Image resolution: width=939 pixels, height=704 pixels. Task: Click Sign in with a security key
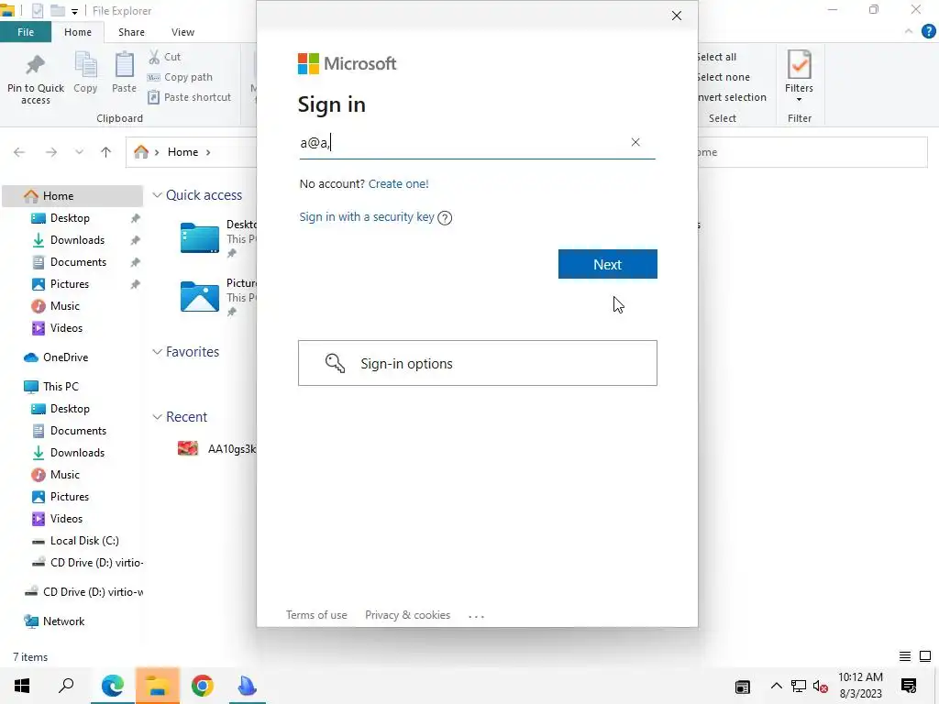[x=367, y=216]
